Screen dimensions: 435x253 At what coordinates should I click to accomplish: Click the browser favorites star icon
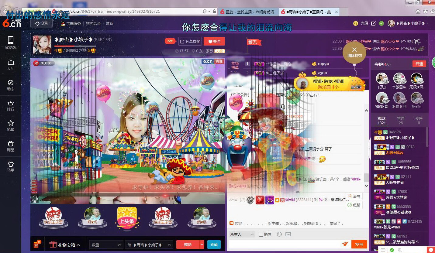(x=425, y=12)
